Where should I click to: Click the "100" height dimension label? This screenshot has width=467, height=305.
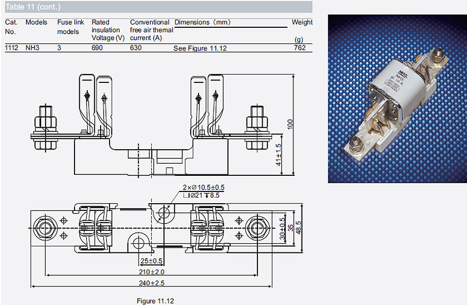(290, 124)
